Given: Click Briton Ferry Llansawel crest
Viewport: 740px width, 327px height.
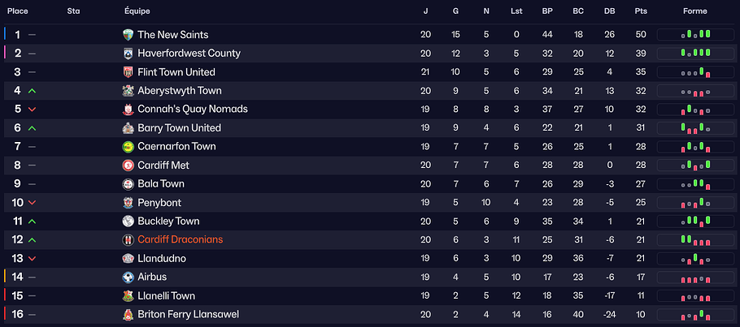Looking at the screenshot, I should pos(128,315).
